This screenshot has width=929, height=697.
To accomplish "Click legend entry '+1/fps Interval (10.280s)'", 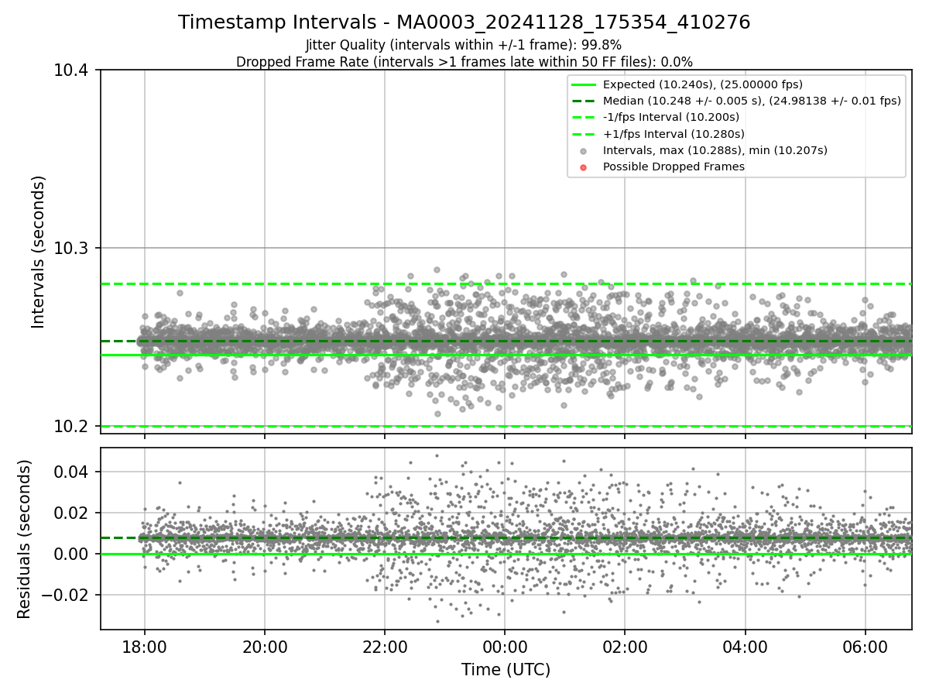I will pos(672,133).
